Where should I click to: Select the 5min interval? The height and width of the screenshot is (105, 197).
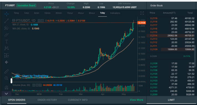tap(37, 13)
